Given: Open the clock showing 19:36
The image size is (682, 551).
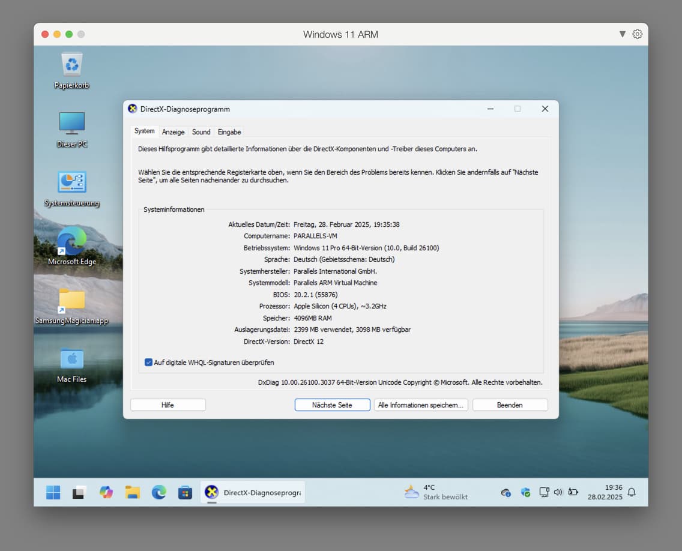Looking at the screenshot, I should 605,492.
